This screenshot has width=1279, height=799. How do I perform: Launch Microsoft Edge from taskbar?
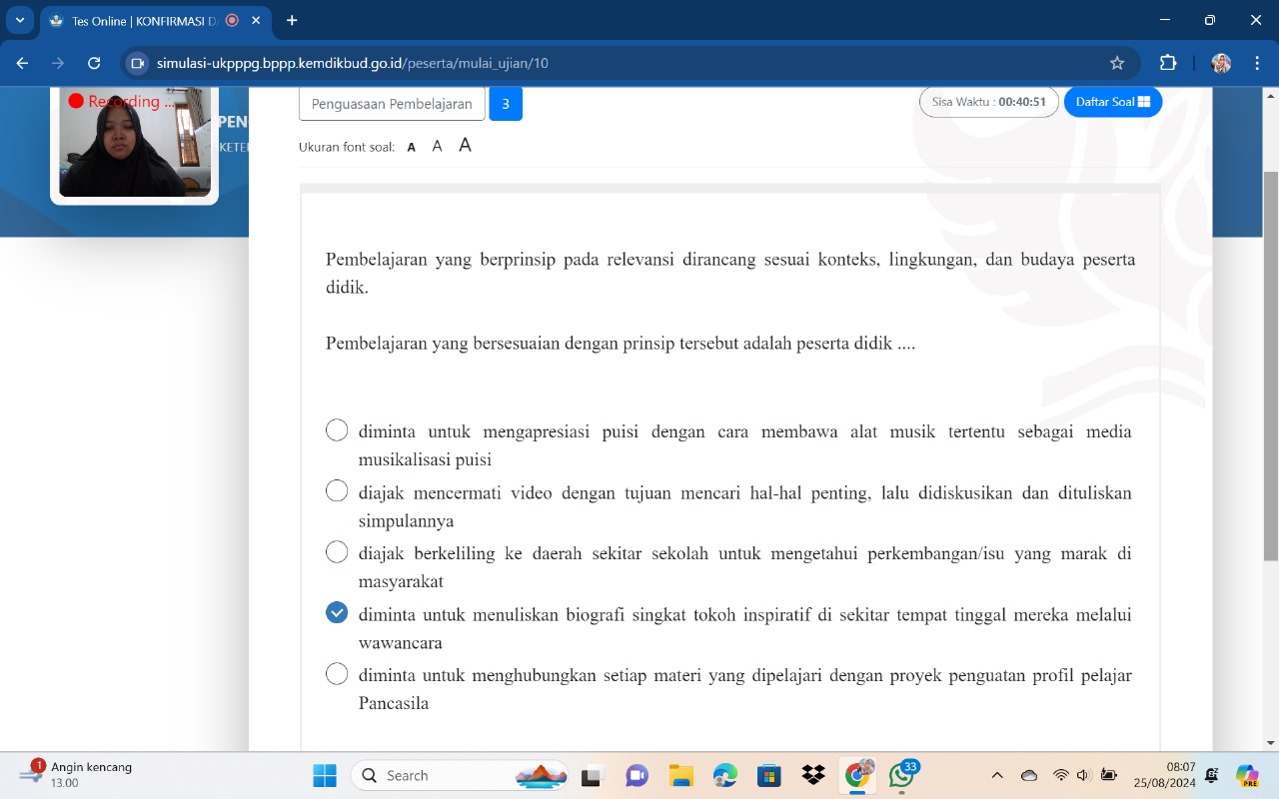(724, 775)
